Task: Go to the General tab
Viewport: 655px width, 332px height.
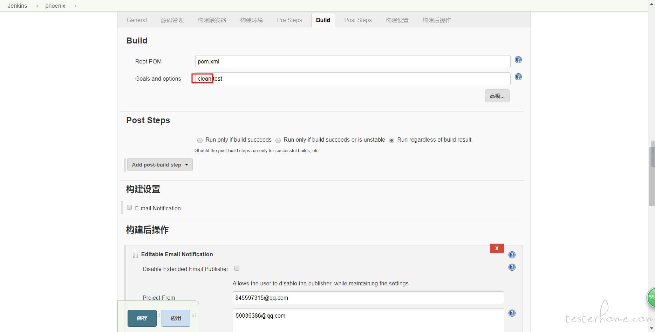Action: (137, 20)
